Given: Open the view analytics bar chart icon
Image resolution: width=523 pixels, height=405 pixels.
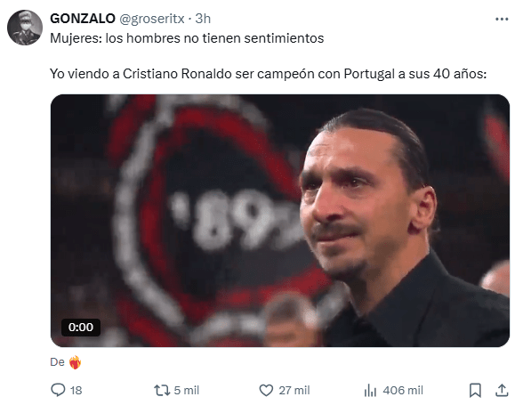Looking at the screenshot, I should coord(370,390).
